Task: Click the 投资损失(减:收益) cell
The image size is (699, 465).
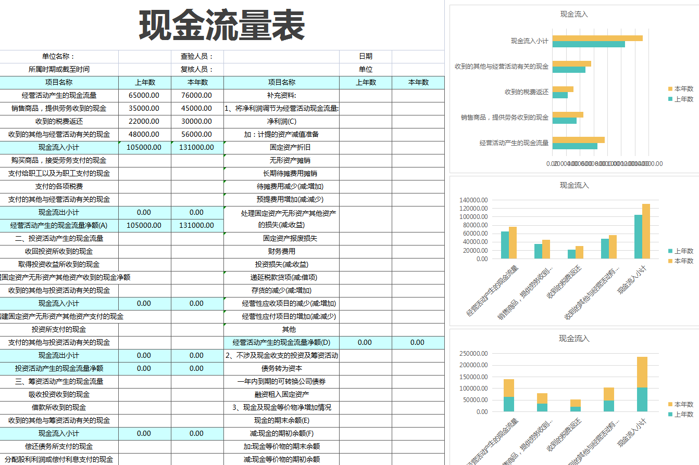Action: point(281,264)
